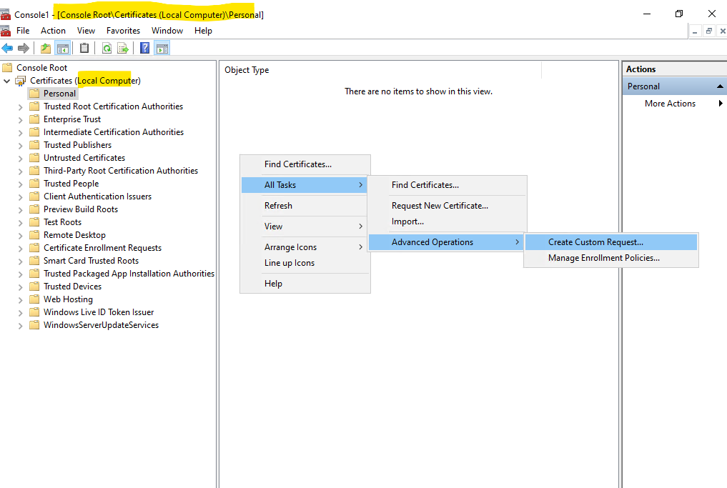Image resolution: width=727 pixels, height=488 pixels.
Task: Click the Trusted People folder icon
Action: click(34, 184)
